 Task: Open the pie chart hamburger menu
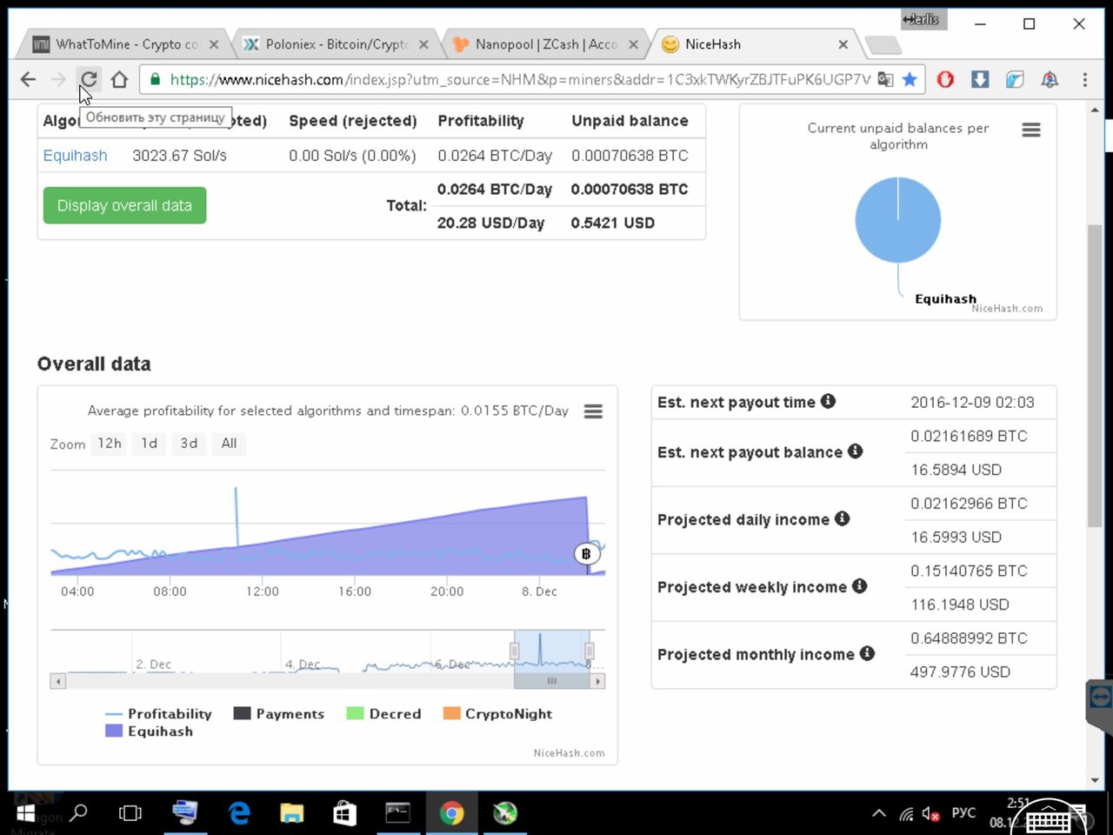click(1031, 130)
